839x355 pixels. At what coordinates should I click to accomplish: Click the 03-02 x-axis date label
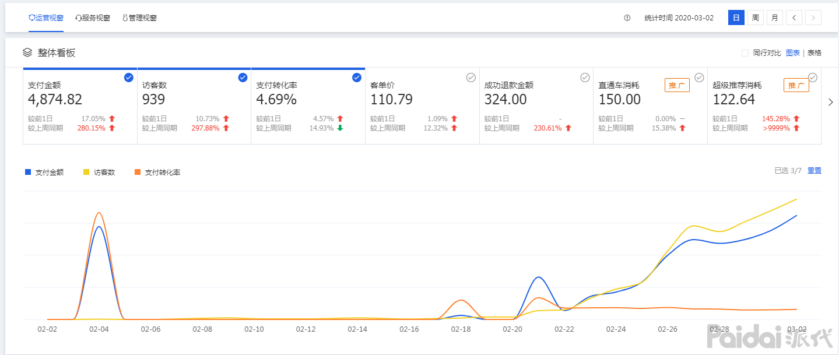tap(797, 329)
